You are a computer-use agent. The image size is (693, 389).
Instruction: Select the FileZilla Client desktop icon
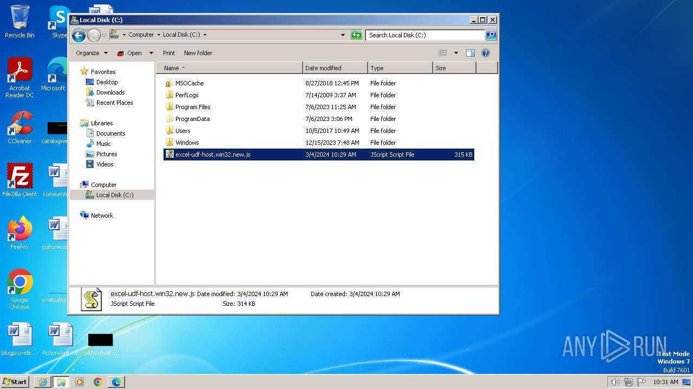19,180
